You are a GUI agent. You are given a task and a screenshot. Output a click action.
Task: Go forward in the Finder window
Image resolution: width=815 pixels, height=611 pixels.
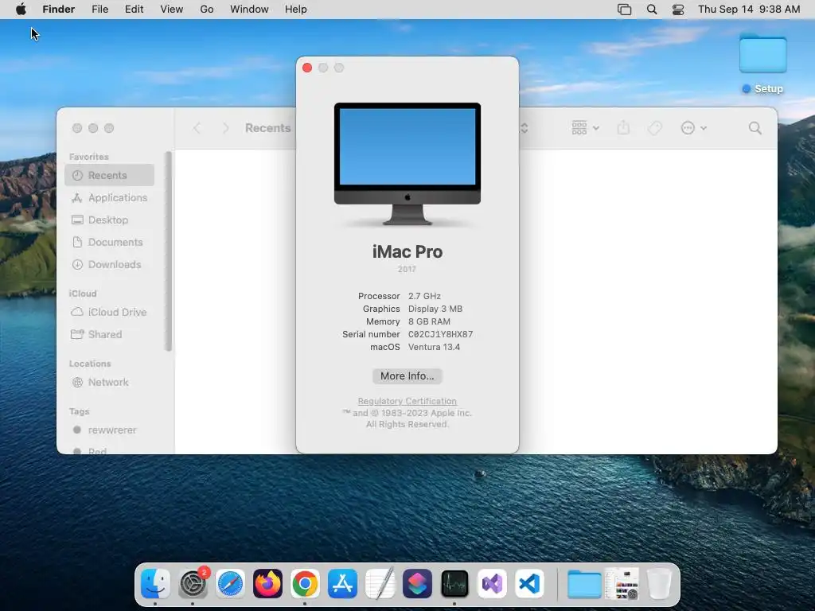(x=225, y=128)
